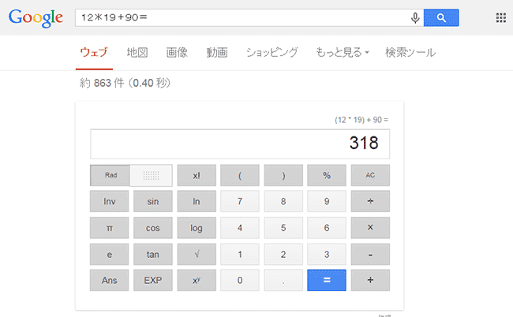Image resolution: width=513 pixels, height=317 pixels.
Task: Clear calculator with AC key
Action: (370, 176)
